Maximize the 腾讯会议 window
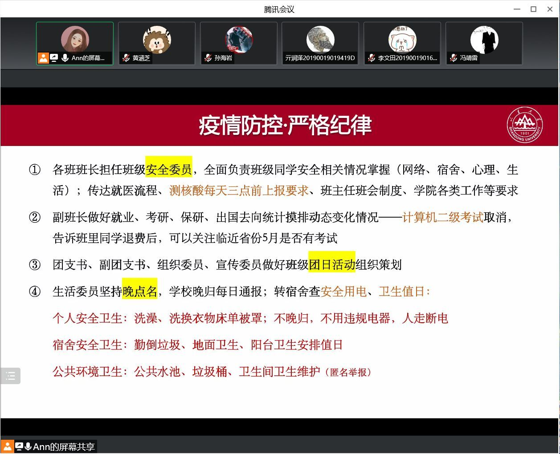 533,9
